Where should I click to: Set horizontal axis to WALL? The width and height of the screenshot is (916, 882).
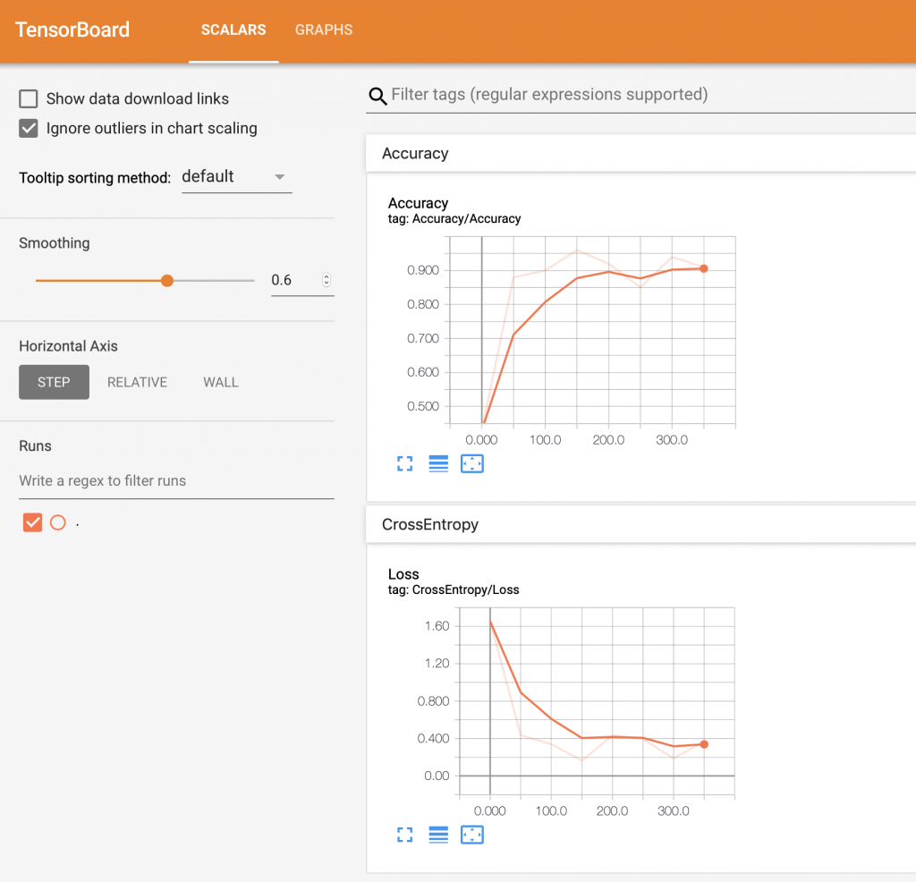tap(221, 382)
